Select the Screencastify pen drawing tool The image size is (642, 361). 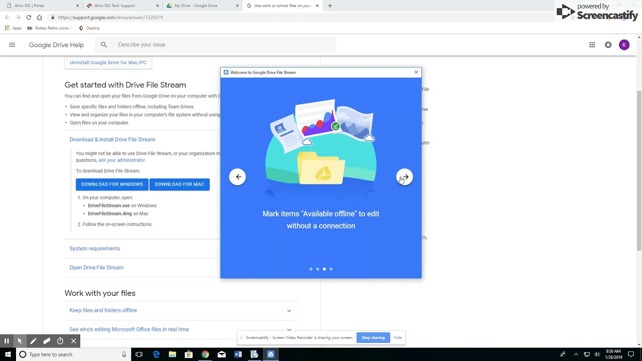pos(33,341)
